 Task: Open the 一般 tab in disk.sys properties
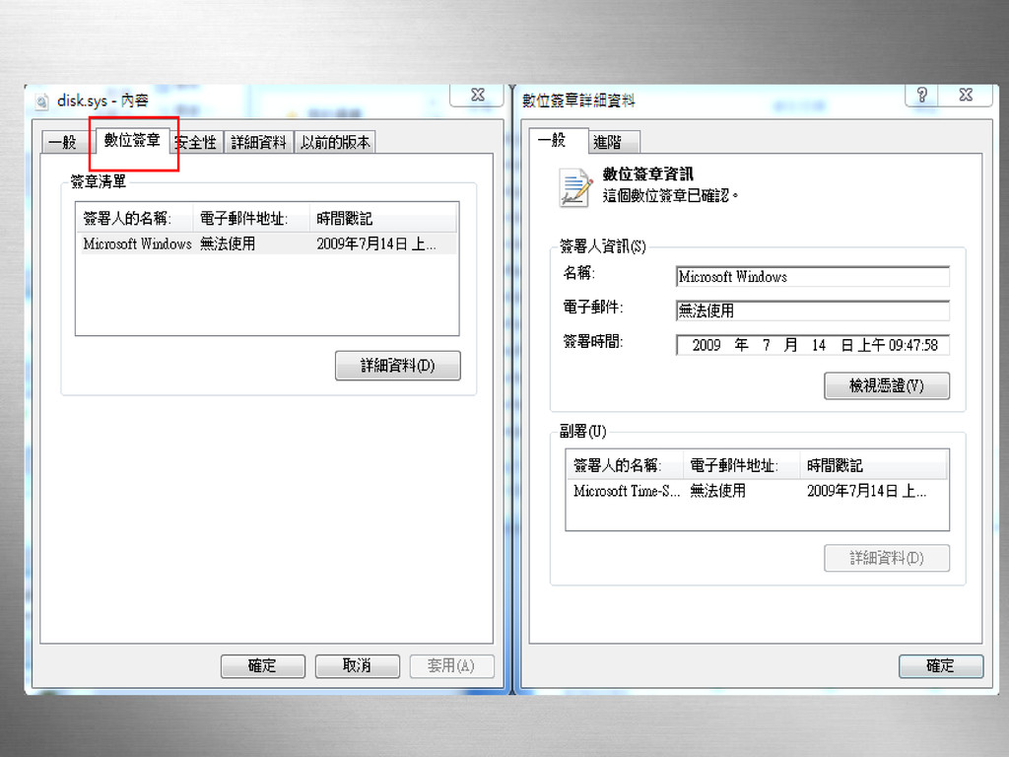pyautogui.click(x=63, y=142)
